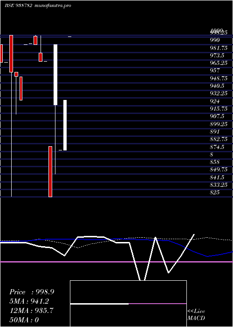Viewport: 233px width, 327px height.
Task: Click the 915.75 price axis label
Action: [x=219, y=109]
